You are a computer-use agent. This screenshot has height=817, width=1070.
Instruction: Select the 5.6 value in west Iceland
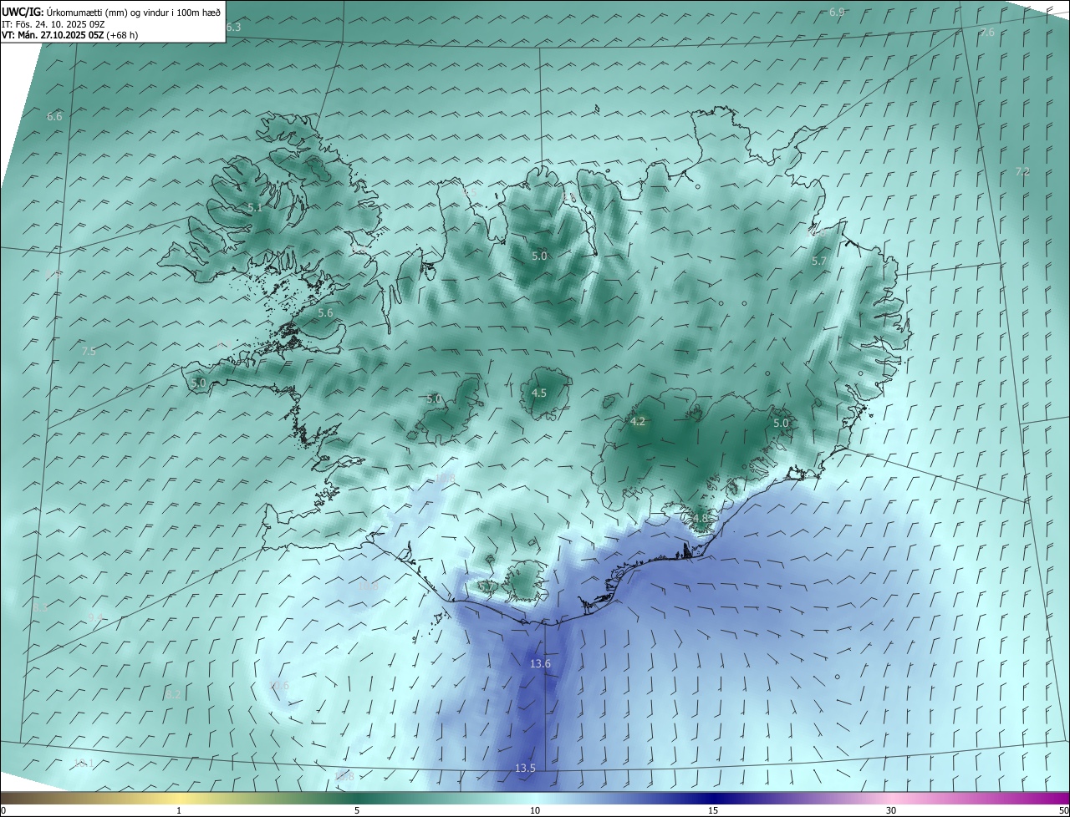pyautogui.click(x=325, y=312)
